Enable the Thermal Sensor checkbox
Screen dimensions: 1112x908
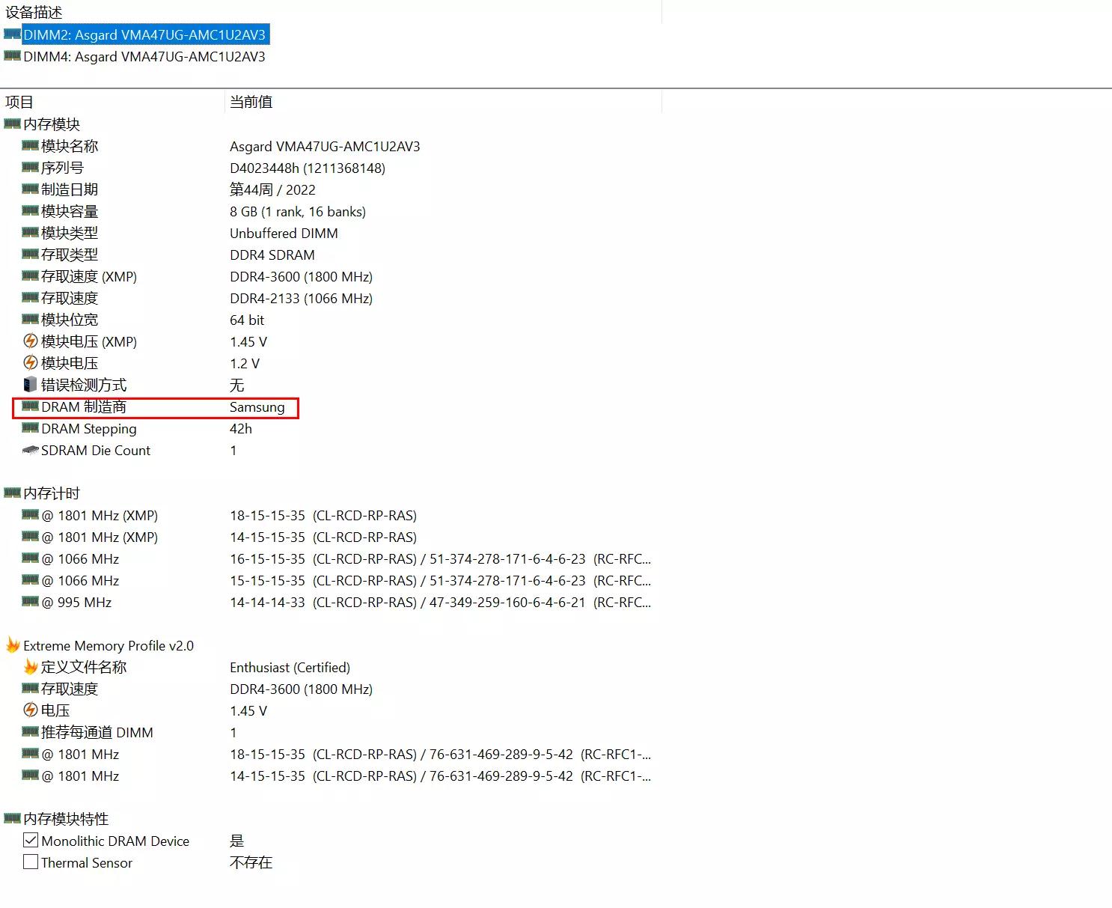pyautogui.click(x=30, y=862)
